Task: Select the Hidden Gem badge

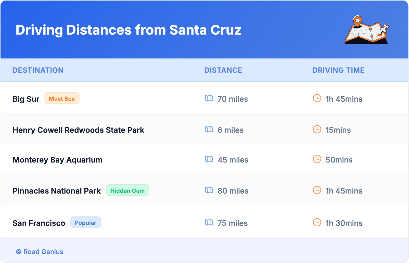Action: click(x=127, y=191)
